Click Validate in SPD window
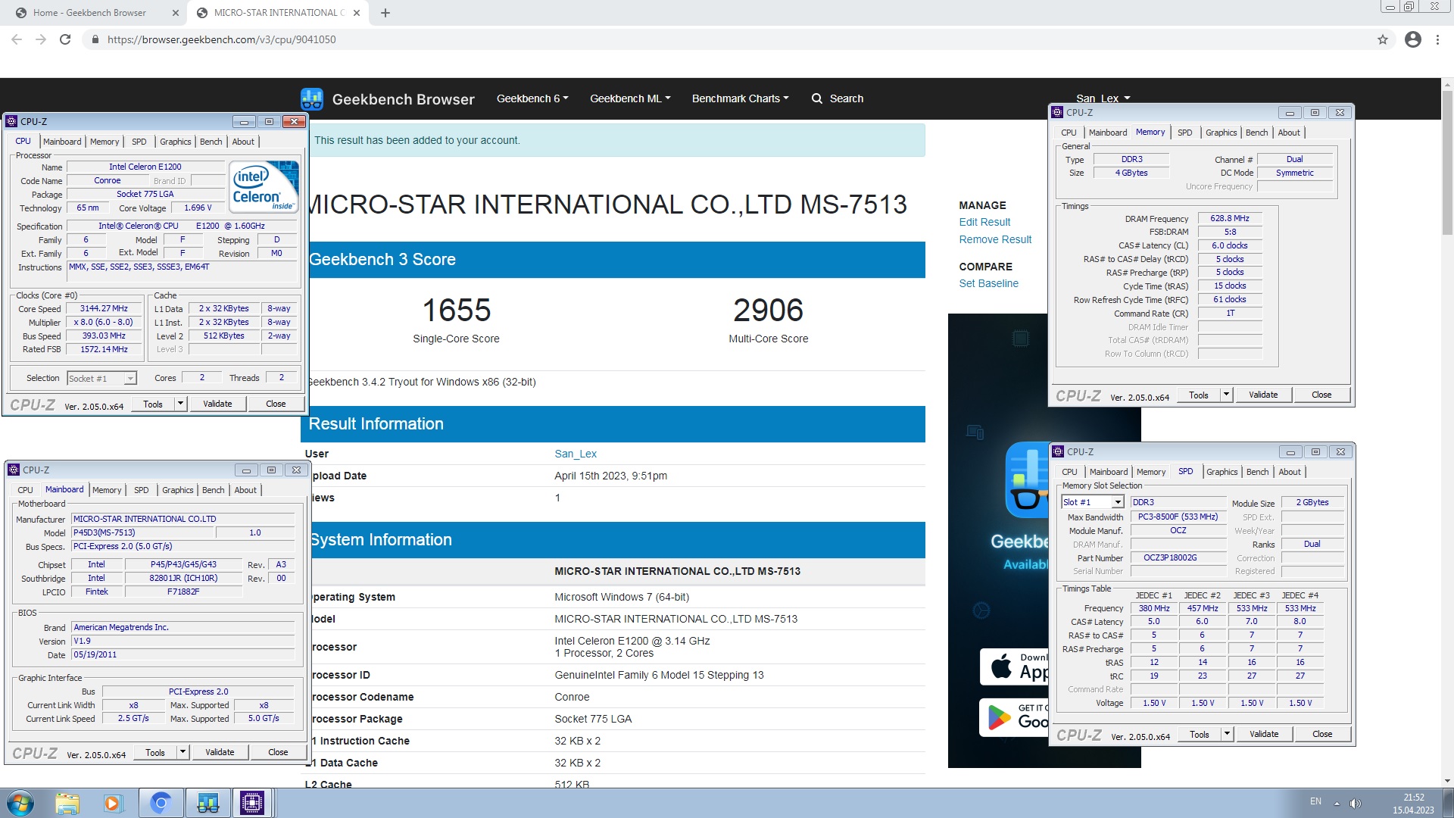Screen dimensions: 1454x818 pyautogui.click(x=1264, y=734)
